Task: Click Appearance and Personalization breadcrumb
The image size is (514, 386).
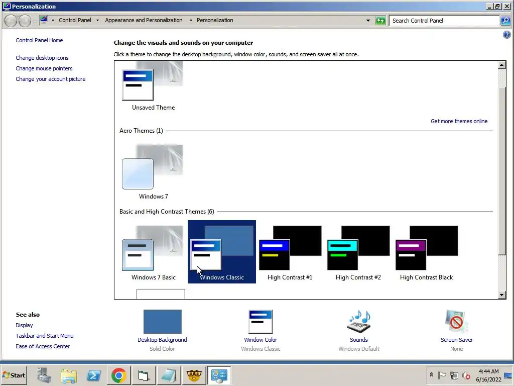Action: click(144, 20)
